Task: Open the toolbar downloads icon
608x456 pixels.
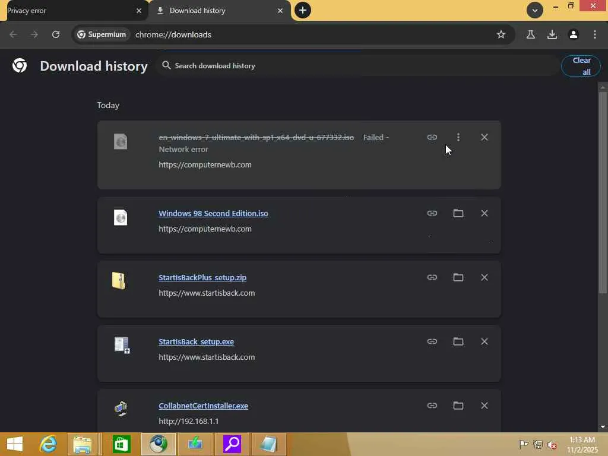Action: click(x=552, y=34)
